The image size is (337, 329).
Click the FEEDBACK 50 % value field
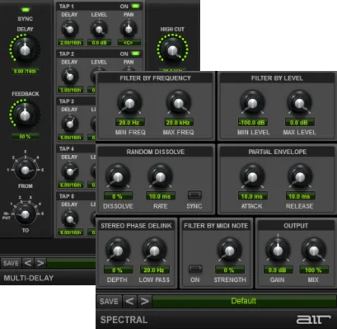click(25, 136)
